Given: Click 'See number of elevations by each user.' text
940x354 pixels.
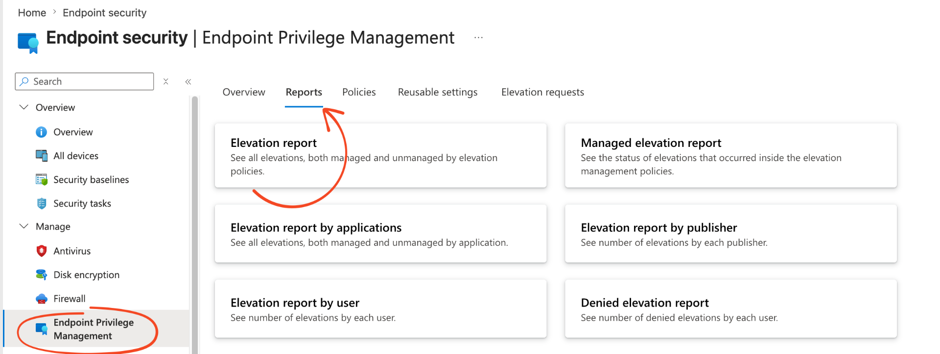Looking at the screenshot, I should (x=313, y=318).
